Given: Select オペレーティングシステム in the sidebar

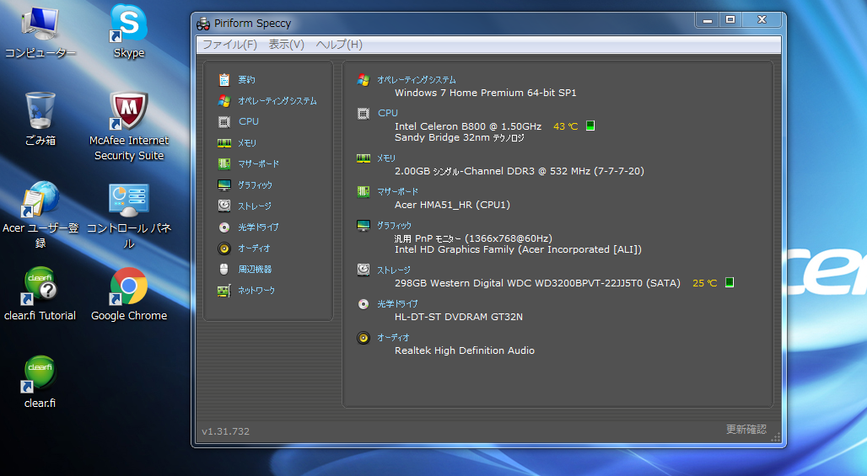Looking at the screenshot, I should [277, 100].
